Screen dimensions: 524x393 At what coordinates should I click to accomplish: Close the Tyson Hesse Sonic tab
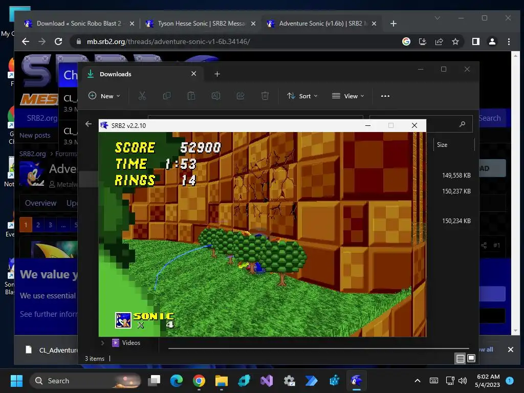253,24
